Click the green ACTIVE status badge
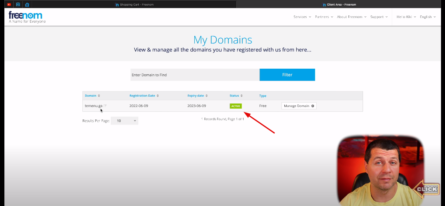The image size is (445, 206). (x=235, y=106)
